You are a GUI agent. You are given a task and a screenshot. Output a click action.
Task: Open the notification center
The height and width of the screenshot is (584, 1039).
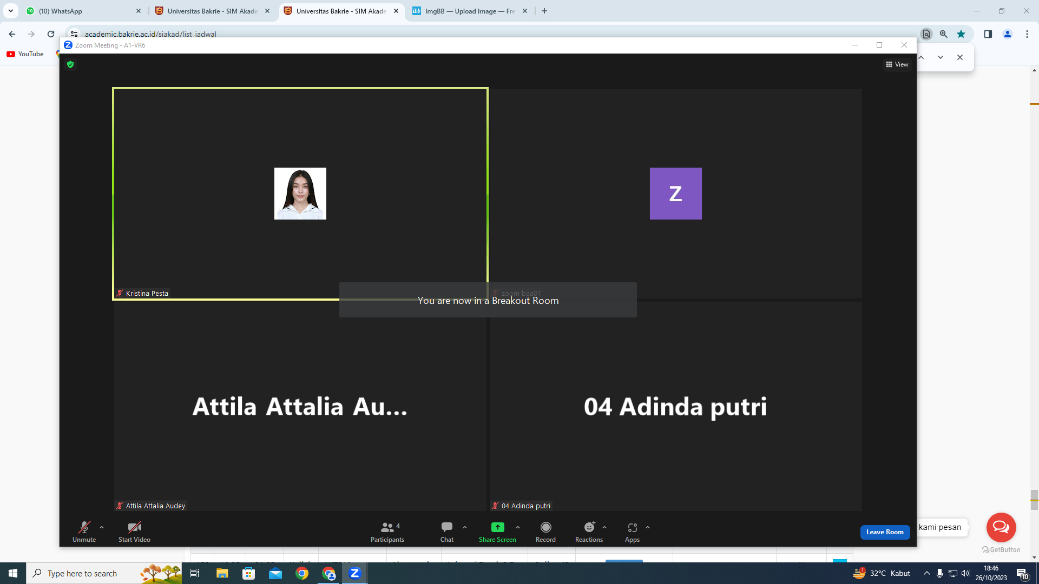[1022, 573]
